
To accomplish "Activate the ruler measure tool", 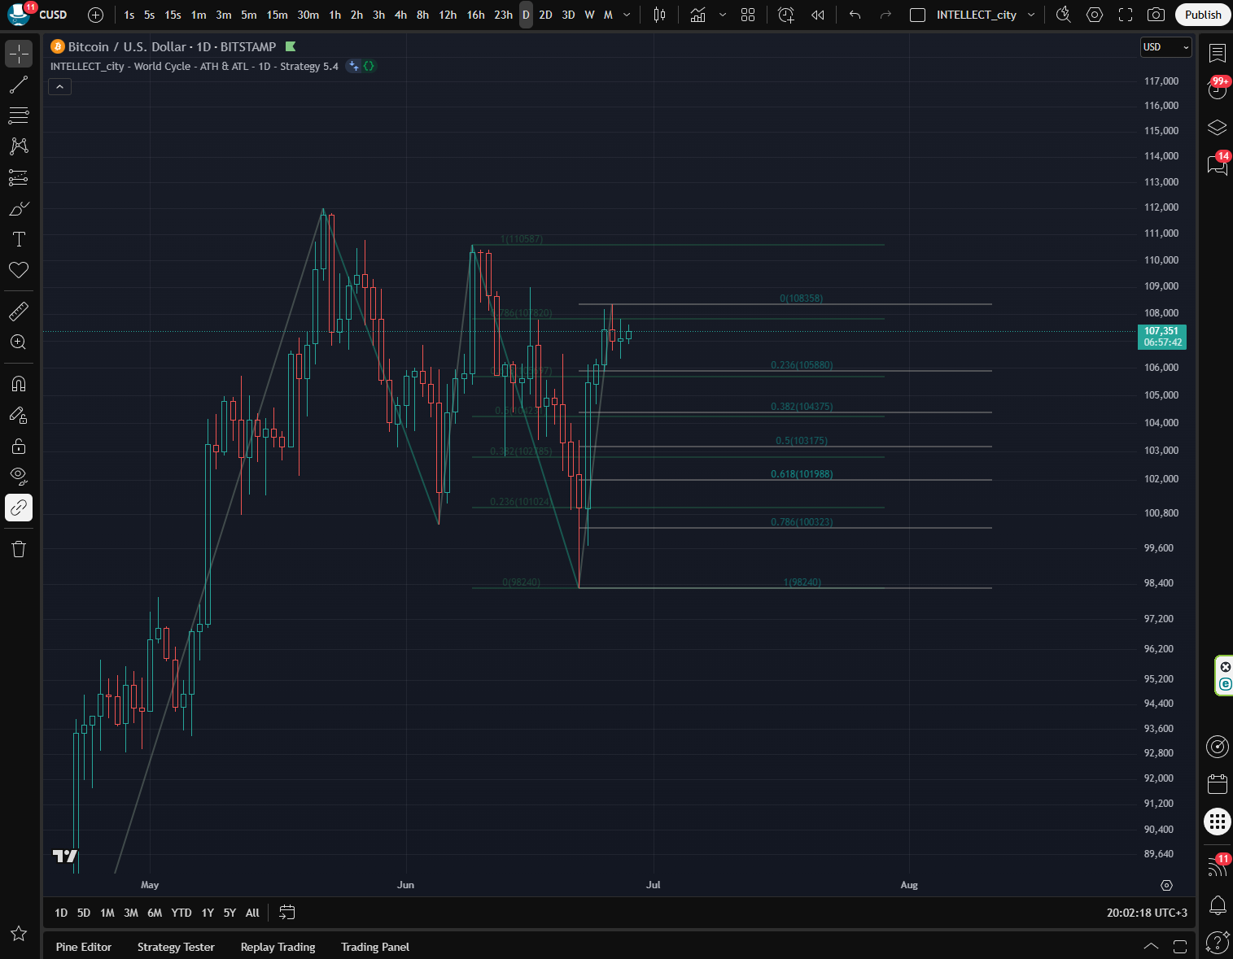I will 18,311.
